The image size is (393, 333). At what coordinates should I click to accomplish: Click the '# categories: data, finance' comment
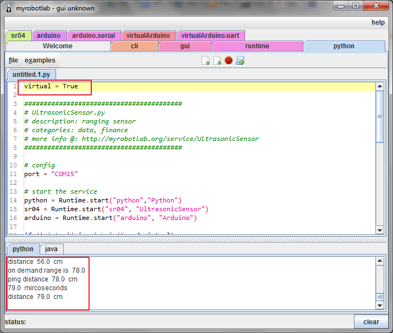[x=76, y=130]
